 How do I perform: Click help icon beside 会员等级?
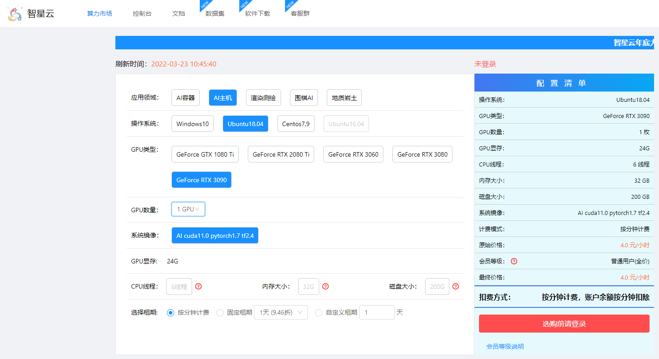pyautogui.click(x=514, y=261)
